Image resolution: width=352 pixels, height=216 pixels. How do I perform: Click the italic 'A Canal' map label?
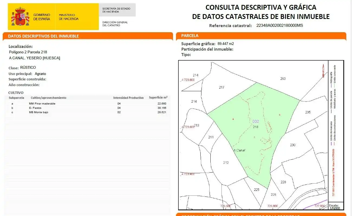[x=239, y=150]
